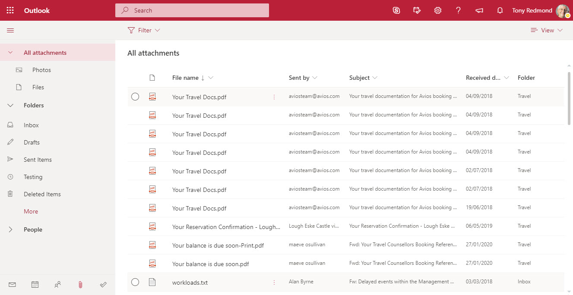Collapse the Folders section

[10, 105]
